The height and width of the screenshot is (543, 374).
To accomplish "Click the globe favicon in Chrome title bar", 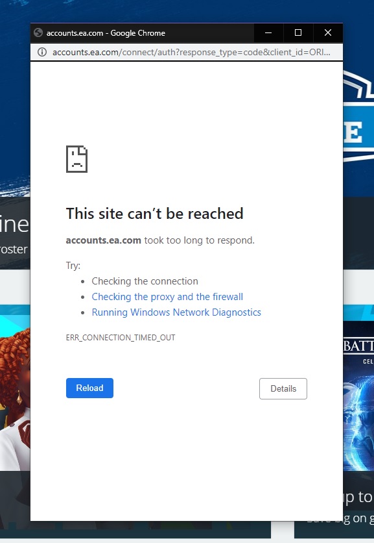I will click(38, 32).
